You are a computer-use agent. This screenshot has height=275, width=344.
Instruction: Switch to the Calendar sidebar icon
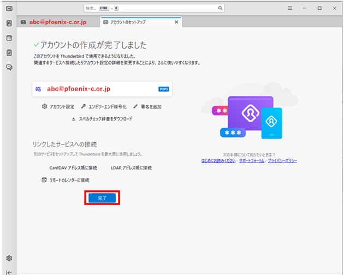[x=9, y=38]
